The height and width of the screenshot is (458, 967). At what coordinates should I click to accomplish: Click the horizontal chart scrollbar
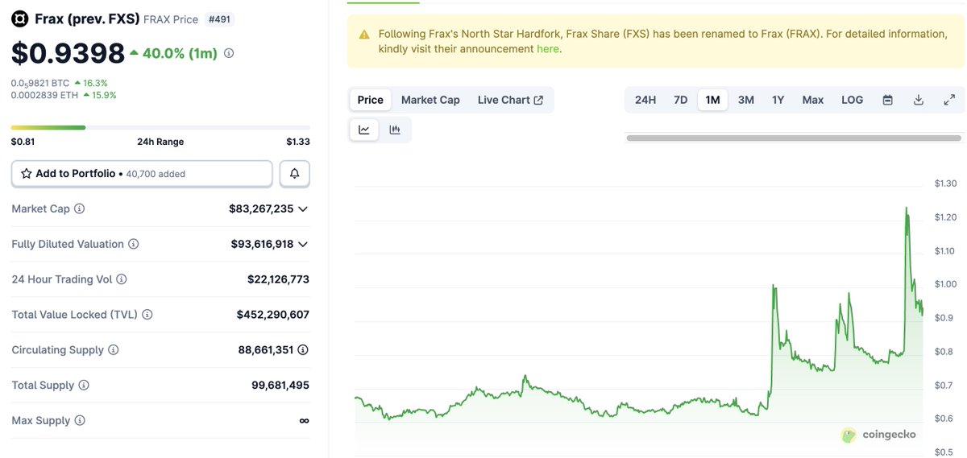(x=793, y=138)
